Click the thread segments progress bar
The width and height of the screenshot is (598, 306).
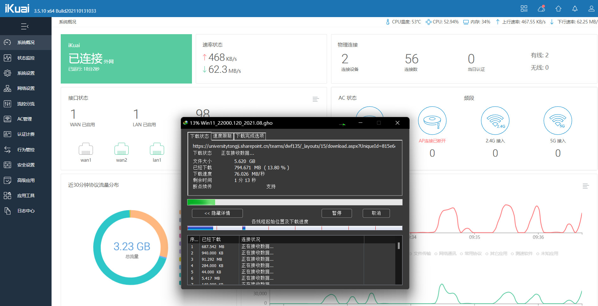click(295, 228)
